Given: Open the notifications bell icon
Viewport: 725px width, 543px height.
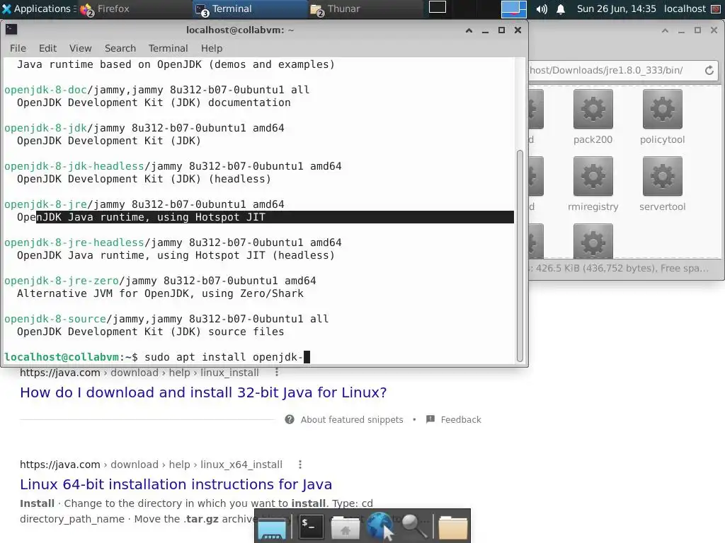Looking at the screenshot, I should pyautogui.click(x=561, y=8).
